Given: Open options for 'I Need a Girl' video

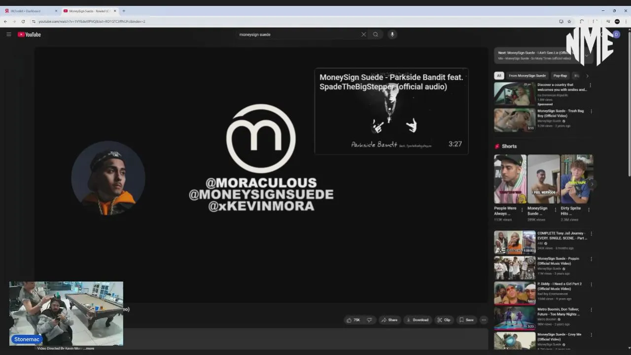Looking at the screenshot, I should (591, 284).
